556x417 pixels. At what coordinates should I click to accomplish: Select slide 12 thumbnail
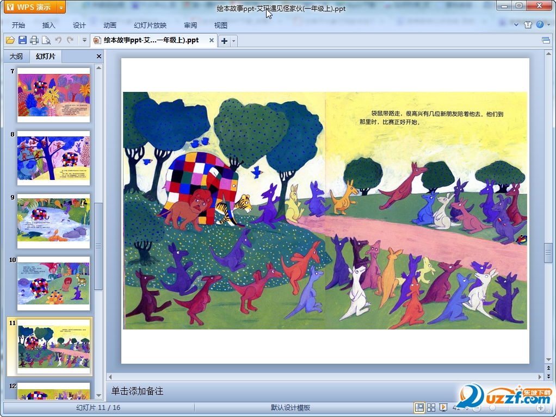click(x=53, y=391)
